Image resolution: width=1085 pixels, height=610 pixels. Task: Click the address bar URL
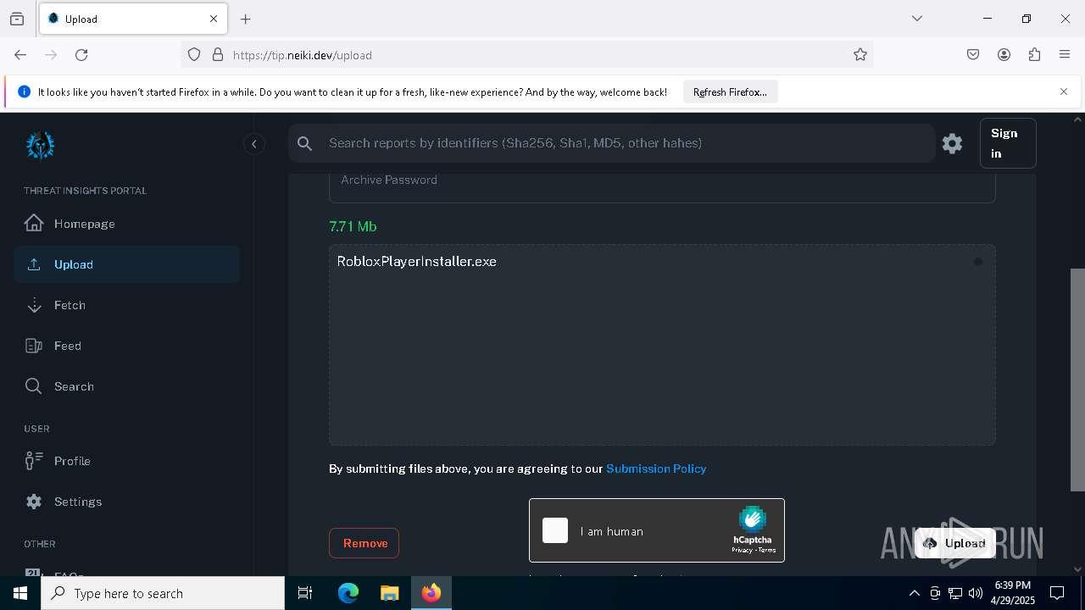[303, 55]
